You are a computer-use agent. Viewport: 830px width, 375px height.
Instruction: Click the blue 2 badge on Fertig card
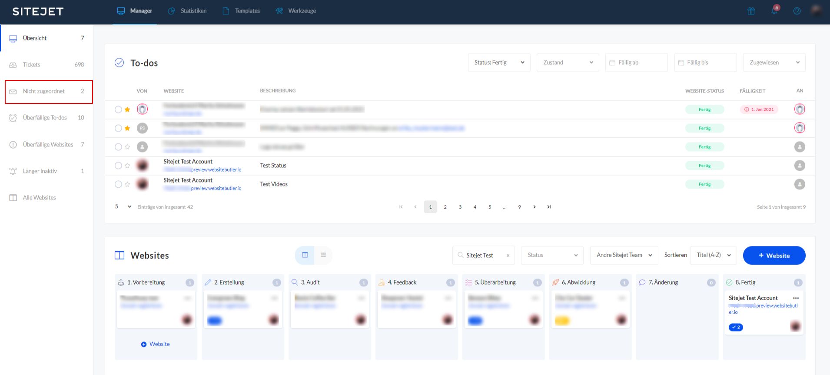point(736,327)
